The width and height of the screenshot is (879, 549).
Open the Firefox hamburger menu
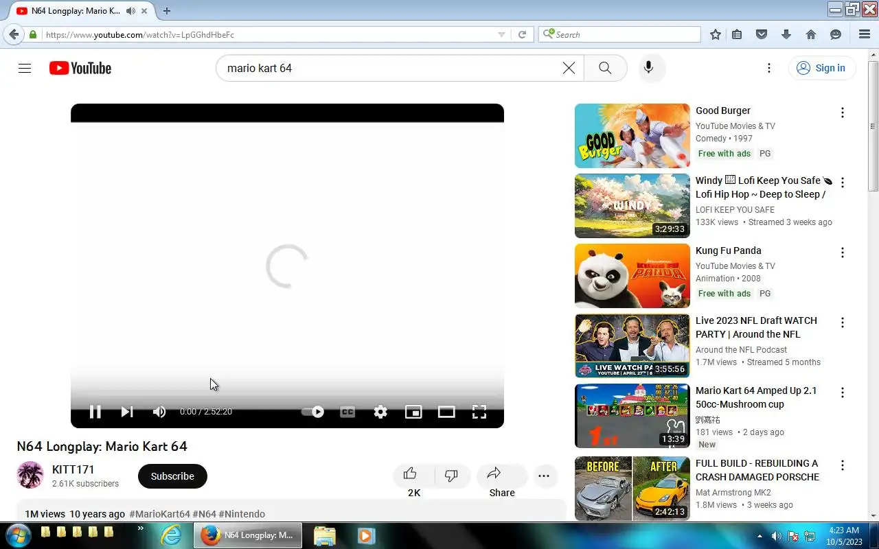(865, 34)
